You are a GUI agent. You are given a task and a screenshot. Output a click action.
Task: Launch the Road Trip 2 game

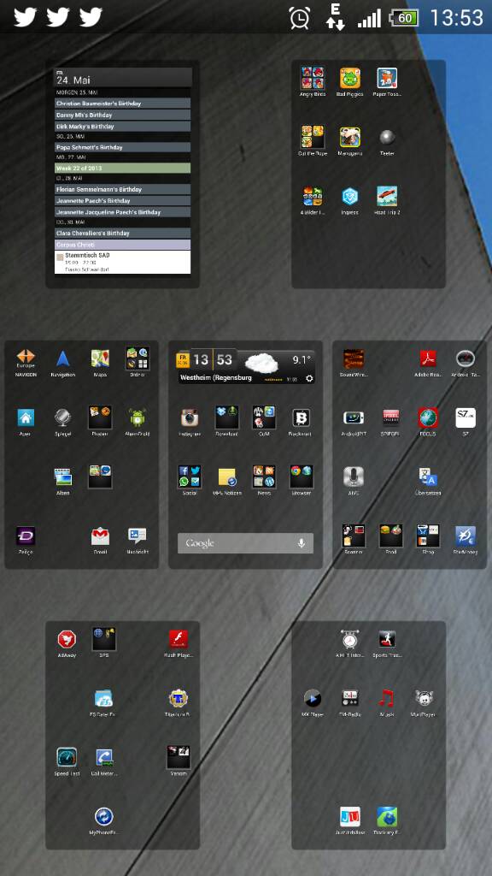pyautogui.click(x=387, y=196)
